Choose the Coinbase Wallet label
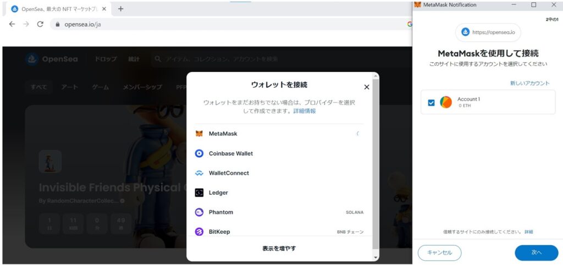 [x=231, y=153]
